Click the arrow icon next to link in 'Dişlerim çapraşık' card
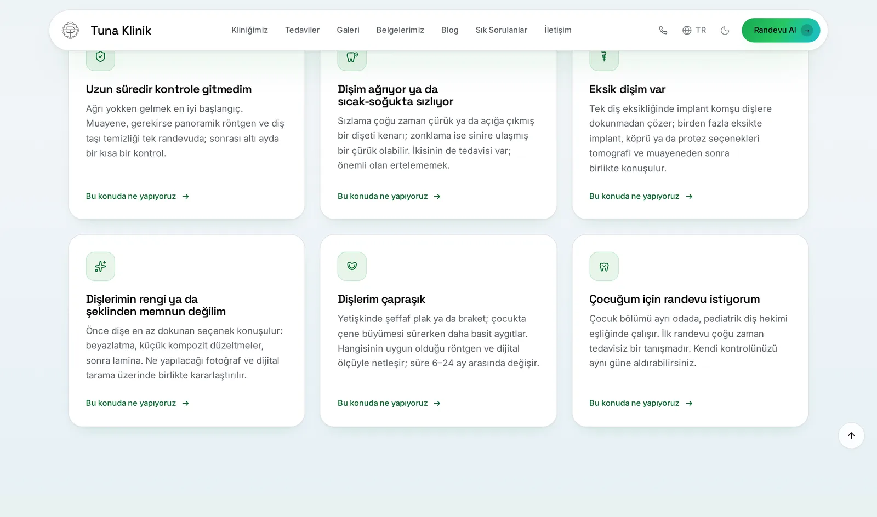The height and width of the screenshot is (517, 877). pos(437,403)
